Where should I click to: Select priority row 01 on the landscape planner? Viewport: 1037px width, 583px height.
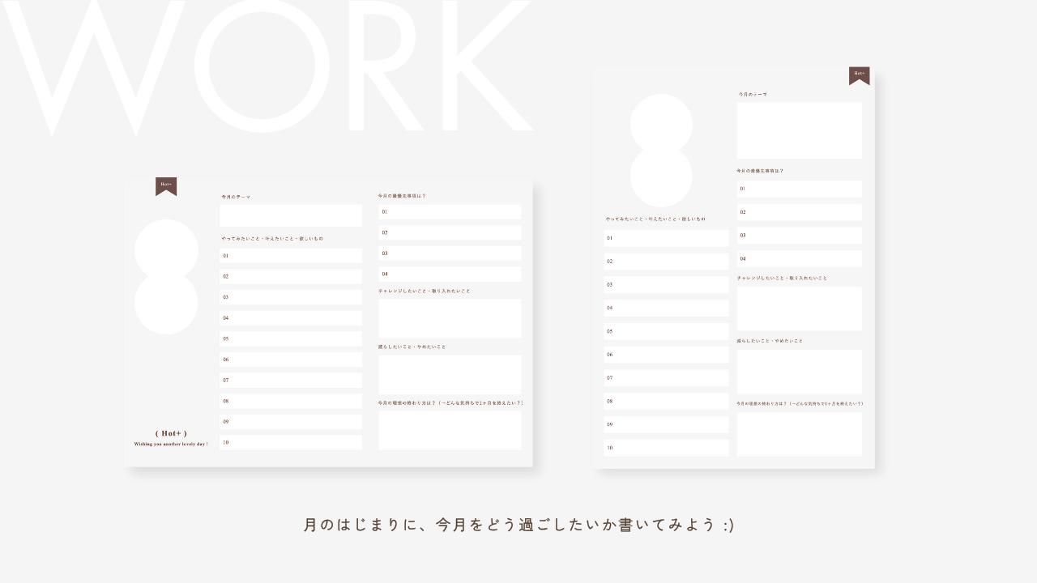(450, 212)
